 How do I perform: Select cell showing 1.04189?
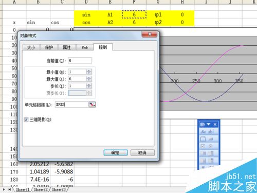[x=38, y=172]
